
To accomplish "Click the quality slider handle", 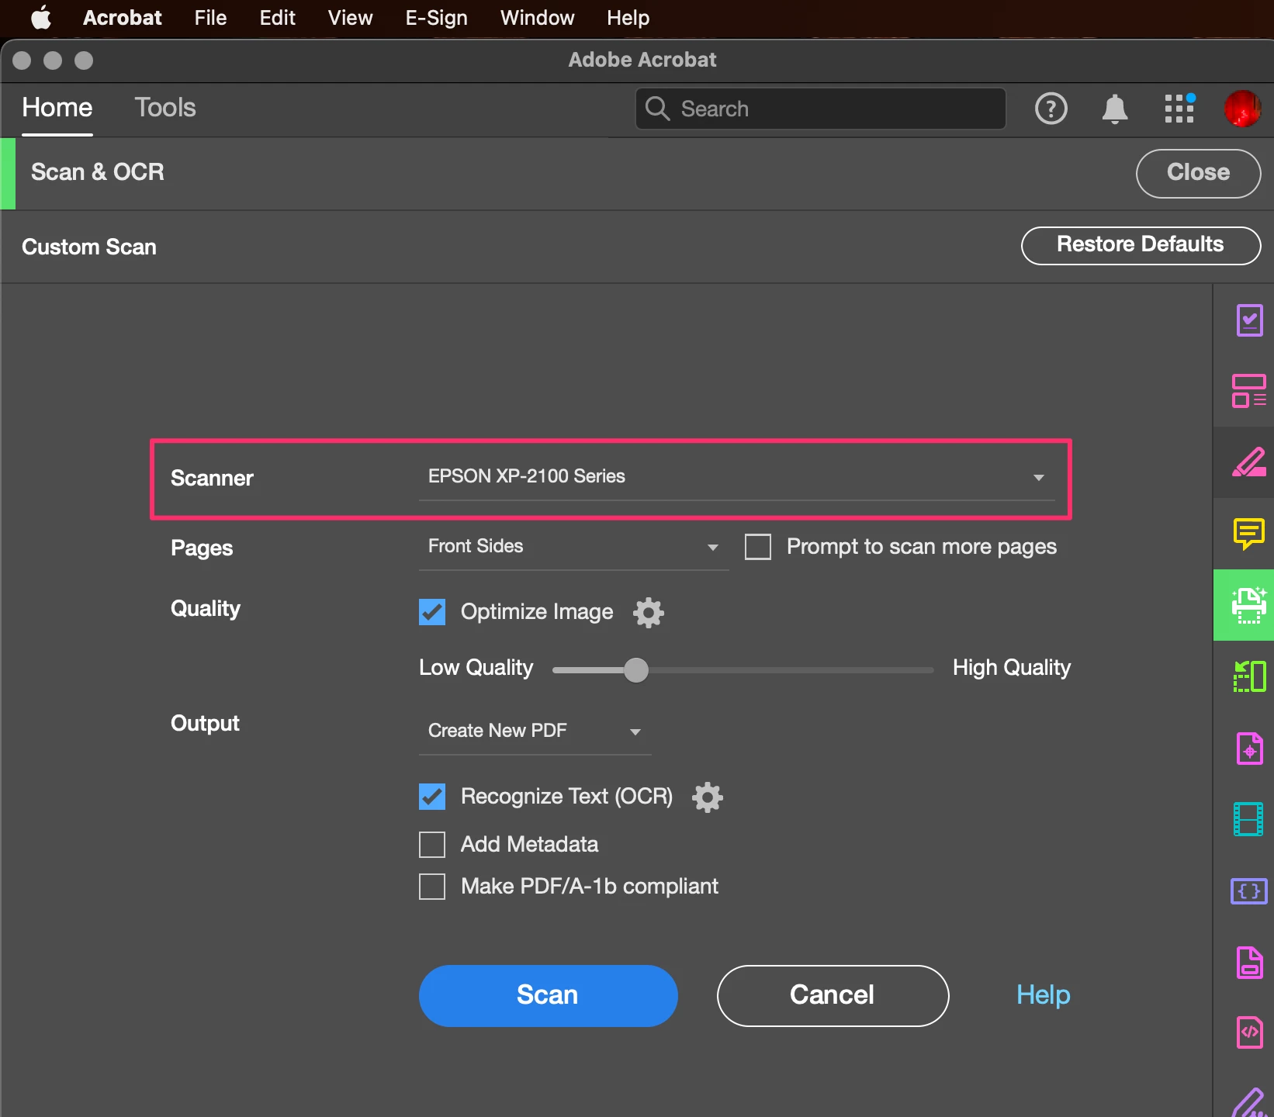I will [636, 670].
